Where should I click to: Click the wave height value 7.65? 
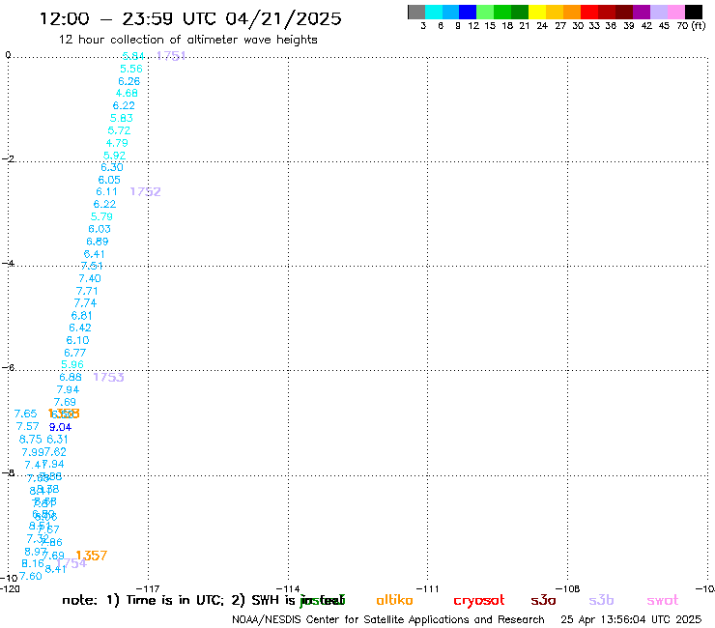pyautogui.click(x=25, y=414)
